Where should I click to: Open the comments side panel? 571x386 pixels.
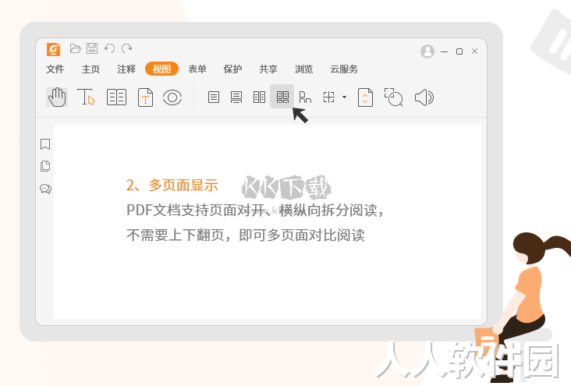(45, 189)
